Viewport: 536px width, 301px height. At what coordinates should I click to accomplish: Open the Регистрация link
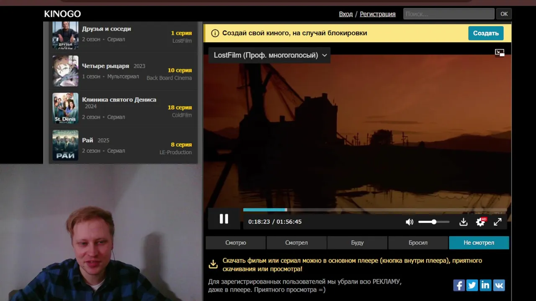pos(378,14)
